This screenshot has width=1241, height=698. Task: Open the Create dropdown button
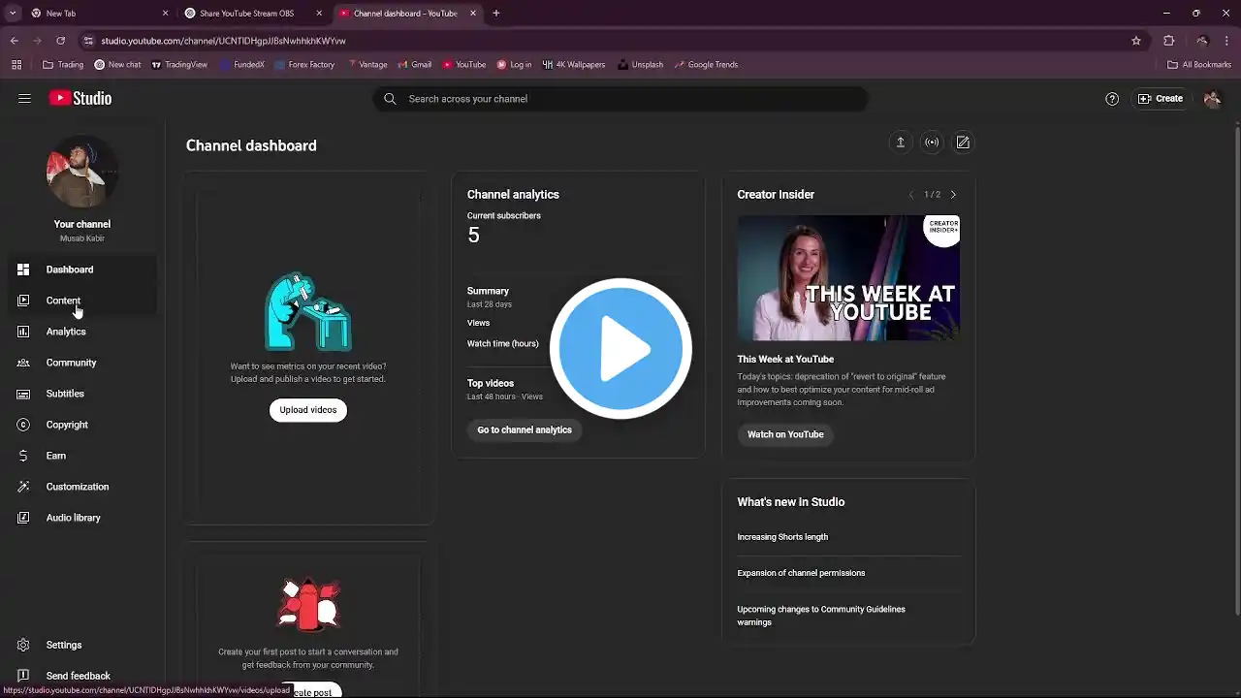pos(1161,99)
